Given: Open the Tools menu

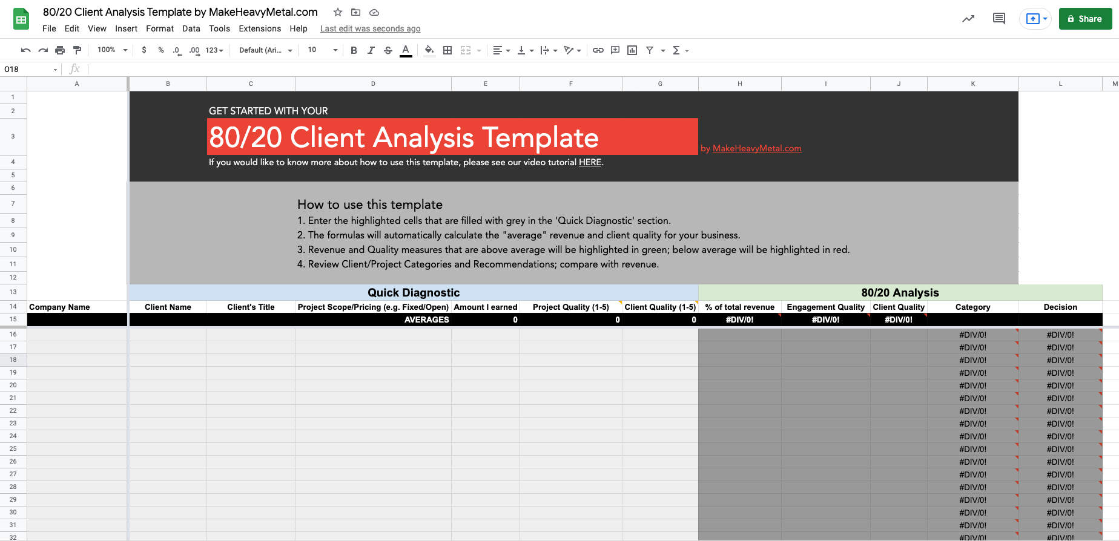Looking at the screenshot, I should click(219, 28).
